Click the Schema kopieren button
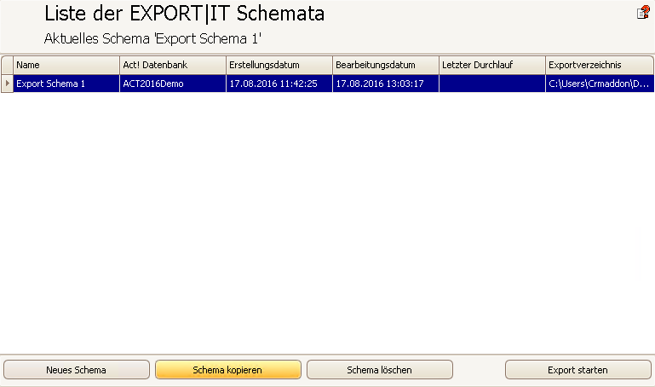 pyautogui.click(x=228, y=370)
